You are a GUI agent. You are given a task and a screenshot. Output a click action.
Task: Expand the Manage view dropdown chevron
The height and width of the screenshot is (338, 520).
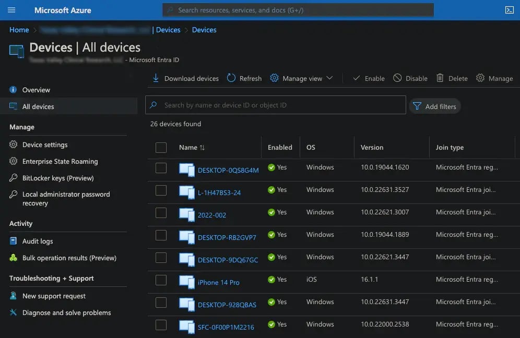pyautogui.click(x=329, y=78)
